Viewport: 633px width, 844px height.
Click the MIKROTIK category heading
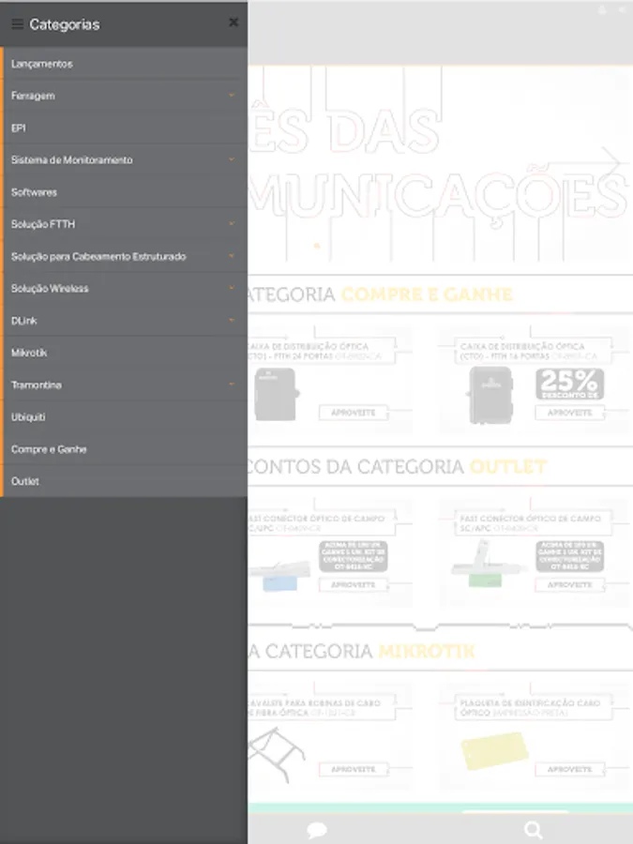pos(427,652)
